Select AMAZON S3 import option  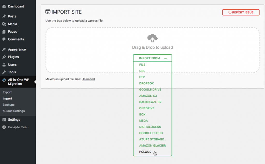click(x=148, y=96)
